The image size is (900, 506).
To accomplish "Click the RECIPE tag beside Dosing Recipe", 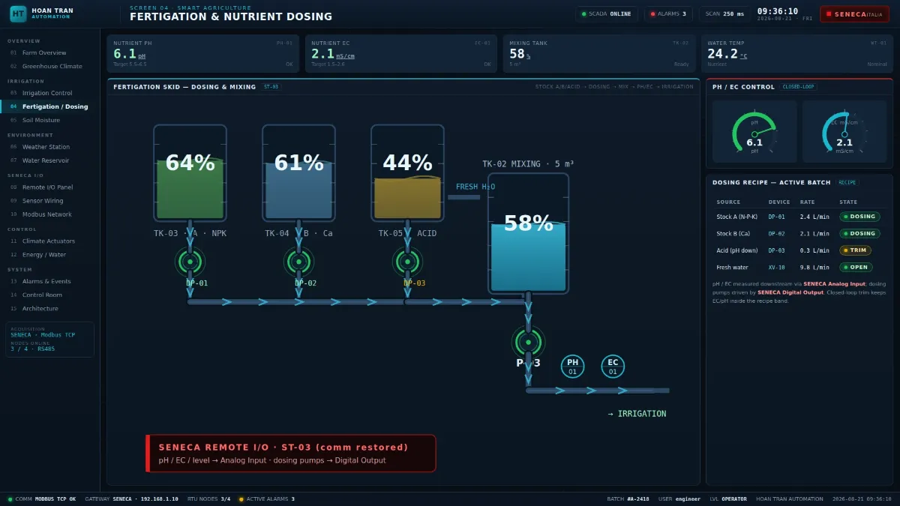I will 847,183.
